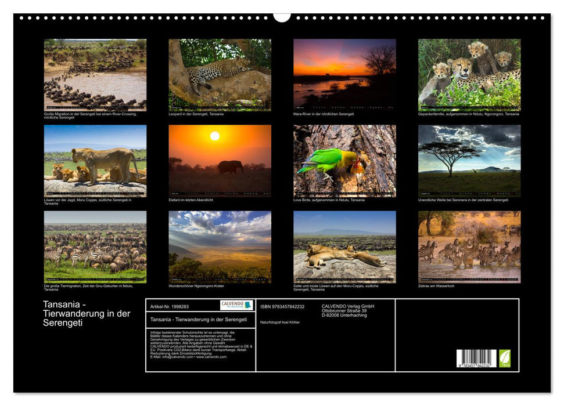Image resolution: width=564 pixels, height=406 pixels.
Task: Click the lions before the hunt photo
Action: click(95, 161)
